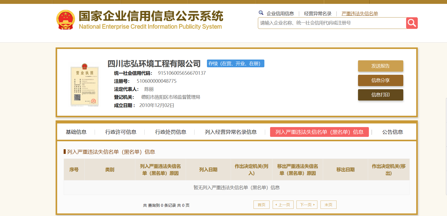Click the small blue magnifier icon
Screen dimensions: 447x216
coord(261,13)
